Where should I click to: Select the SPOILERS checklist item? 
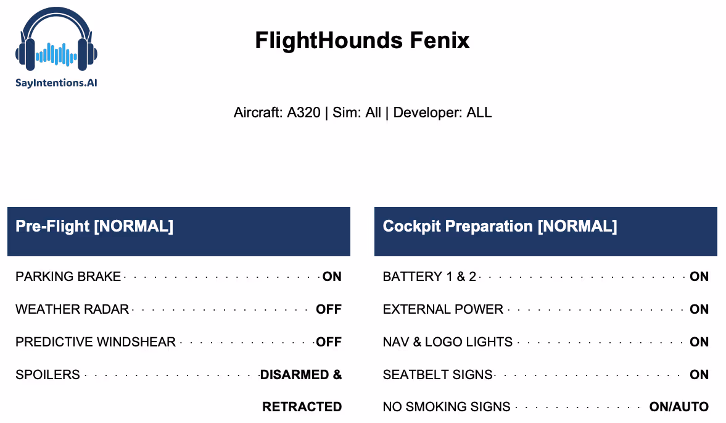click(x=47, y=374)
